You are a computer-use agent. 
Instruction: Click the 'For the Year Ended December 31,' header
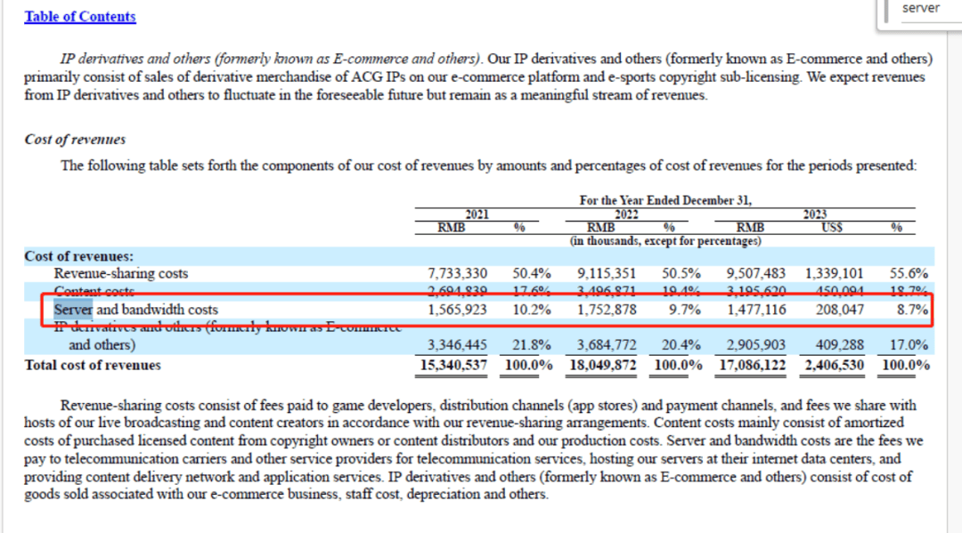point(665,200)
